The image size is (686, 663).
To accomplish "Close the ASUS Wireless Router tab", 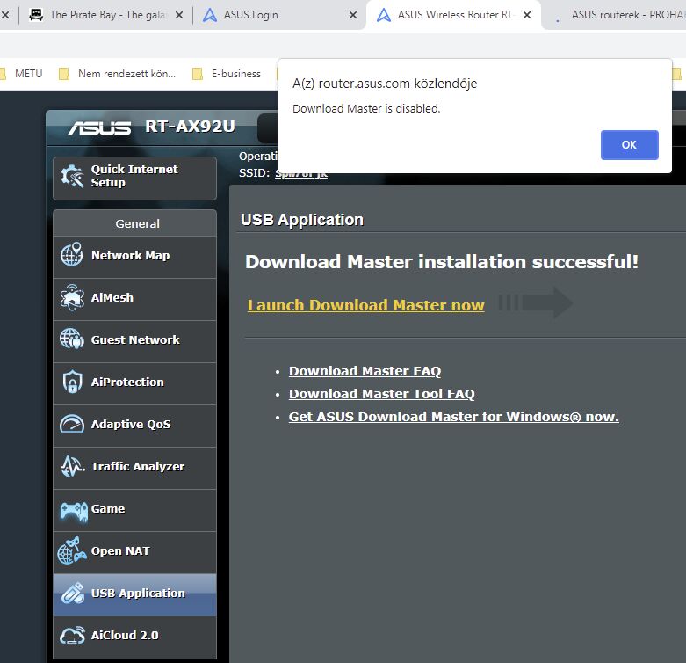I will pos(527,15).
